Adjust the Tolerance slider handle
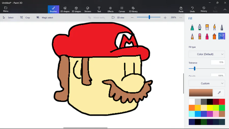This screenshot has height=129, width=229. (x=195, y=68)
